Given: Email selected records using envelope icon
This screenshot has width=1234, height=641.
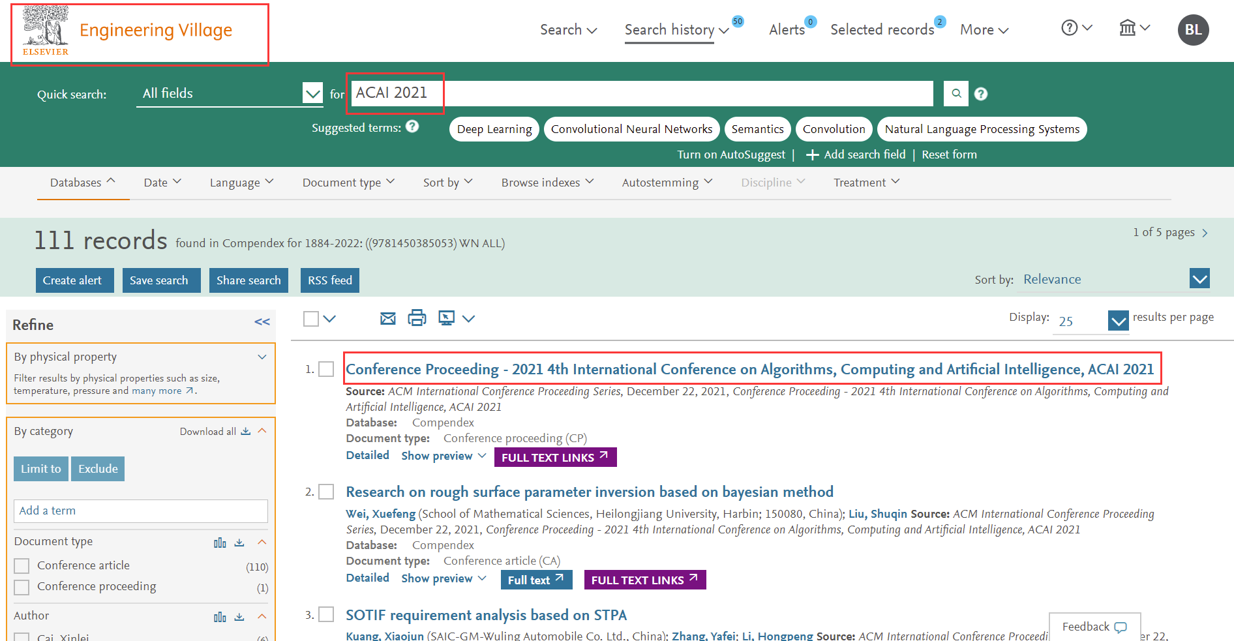Looking at the screenshot, I should pos(388,318).
